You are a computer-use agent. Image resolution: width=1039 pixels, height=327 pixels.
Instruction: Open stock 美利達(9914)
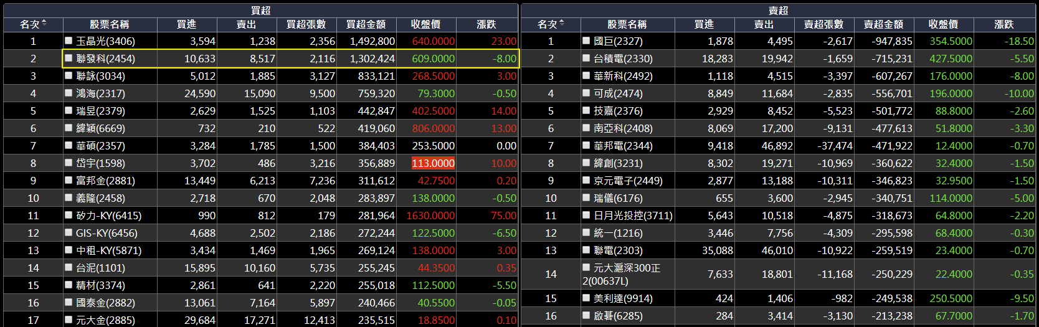[623, 298]
